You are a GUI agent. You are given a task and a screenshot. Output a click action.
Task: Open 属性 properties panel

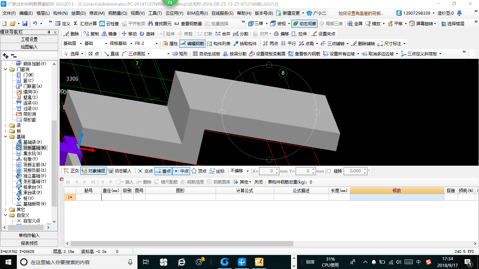pyautogui.click(x=170, y=44)
